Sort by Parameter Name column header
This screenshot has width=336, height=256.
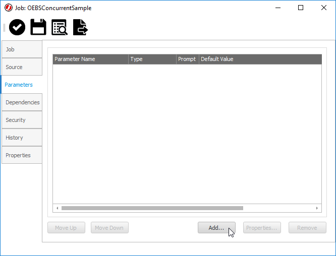(90, 59)
